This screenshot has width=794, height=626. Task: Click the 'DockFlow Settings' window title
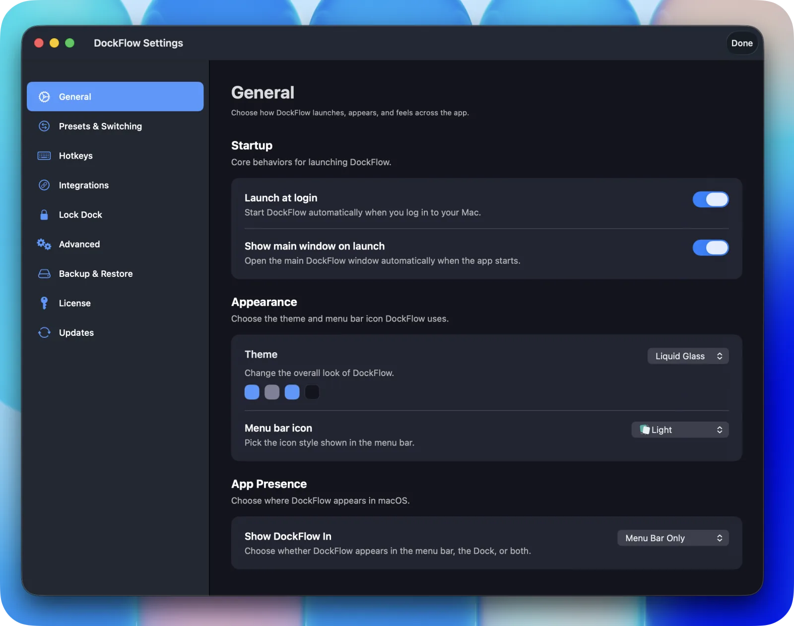click(x=138, y=43)
